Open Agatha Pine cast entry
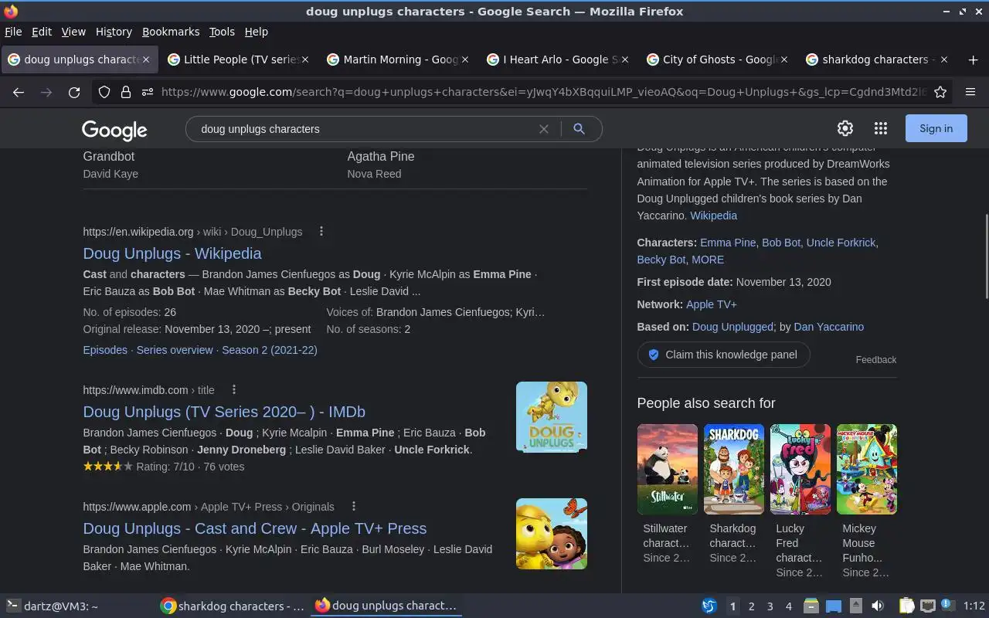The width and height of the screenshot is (989, 618). tap(381, 165)
